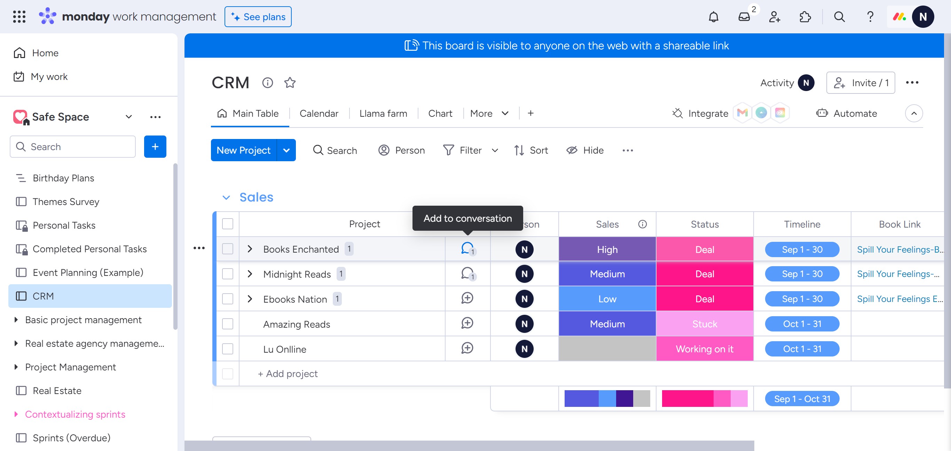Screen dimensions: 951x451
Task: Click the High sales label for Books Enchanted
Action: (x=607, y=249)
